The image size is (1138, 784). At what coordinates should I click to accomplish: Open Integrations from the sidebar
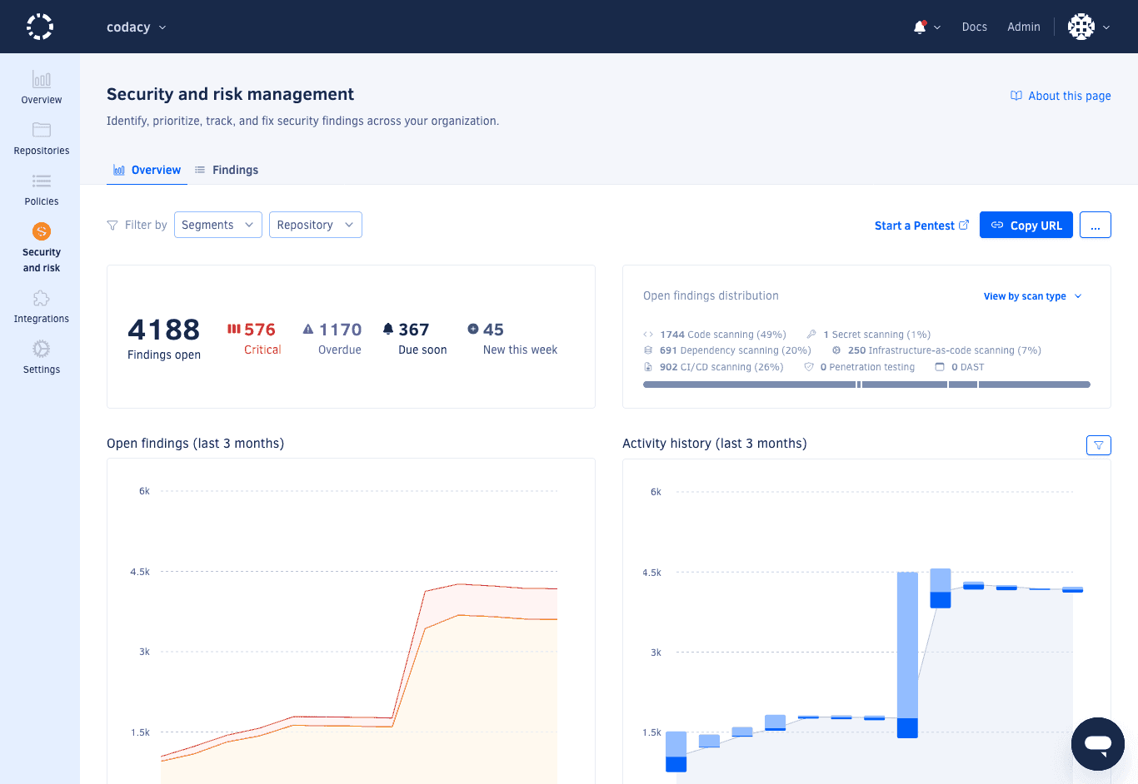tap(40, 305)
